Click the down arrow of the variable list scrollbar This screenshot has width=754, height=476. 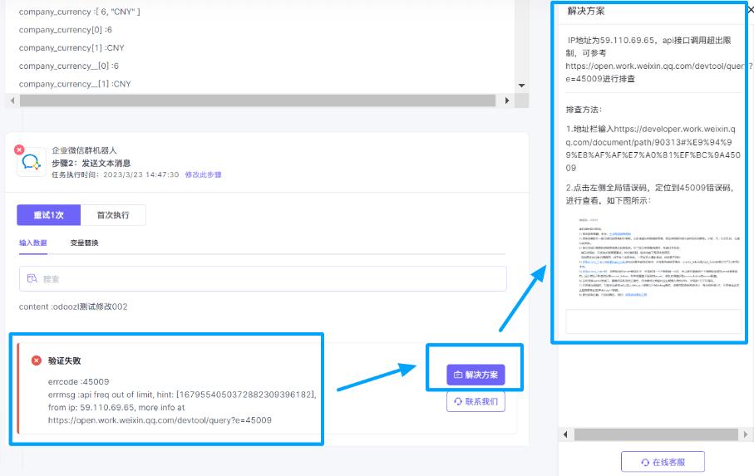pos(522,85)
